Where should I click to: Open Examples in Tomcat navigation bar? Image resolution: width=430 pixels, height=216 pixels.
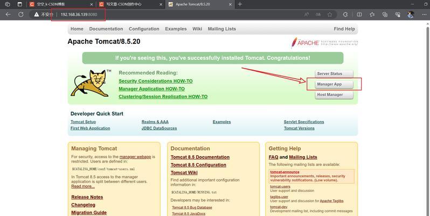tap(176, 29)
